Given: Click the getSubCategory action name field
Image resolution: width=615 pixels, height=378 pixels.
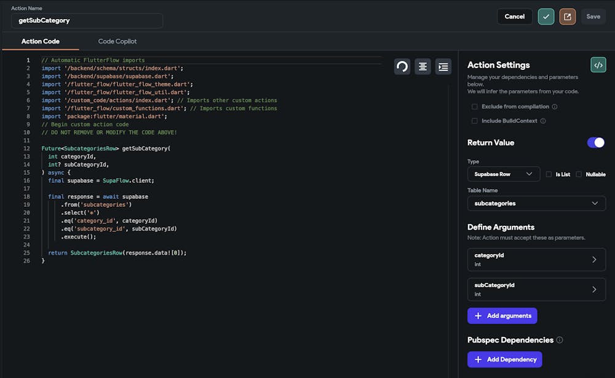Looking at the screenshot, I should tap(86, 20).
